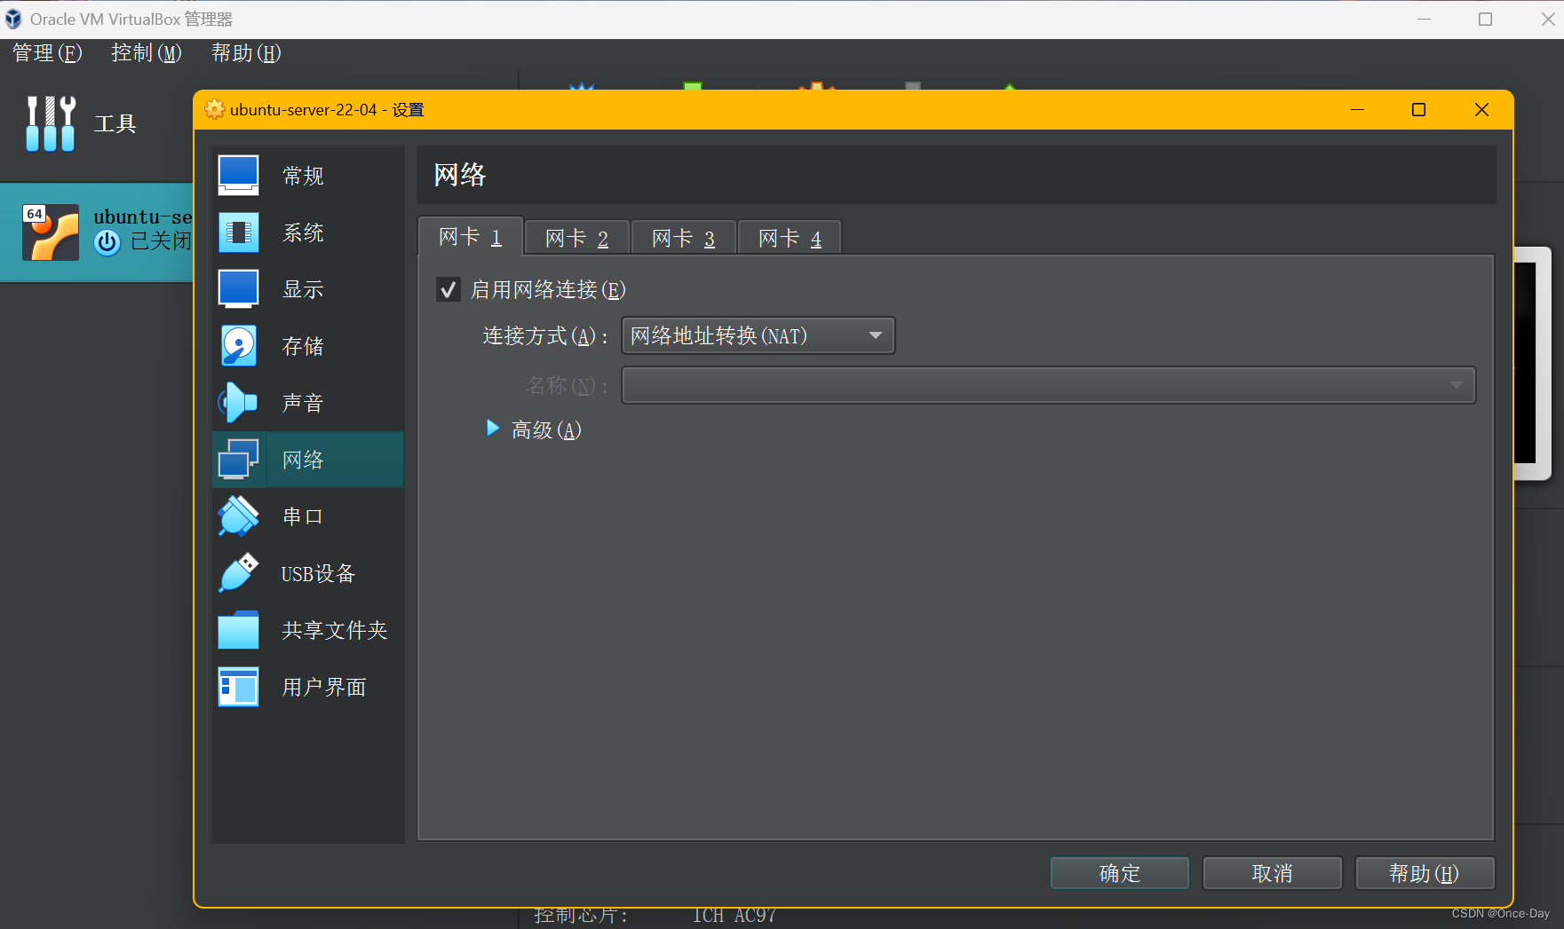The image size is (1564, 929).
Task: Select 用户界面 label in settings list
Action: click(324, 687)
